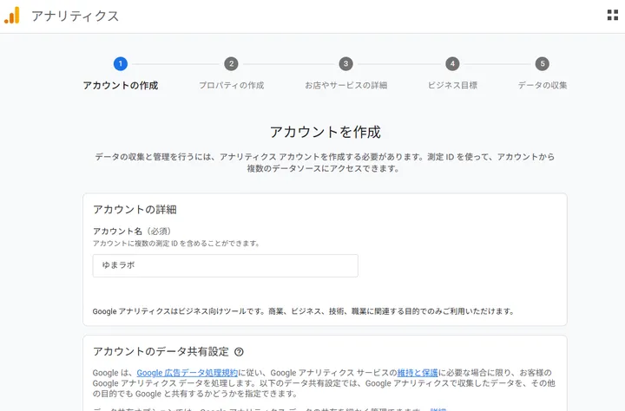
Task: Select step 4 circle ビジネス目標
Action: point(452,63)
